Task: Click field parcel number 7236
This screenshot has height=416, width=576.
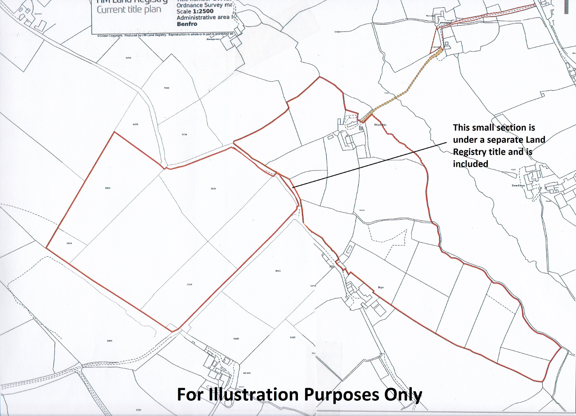Action: click(184, 134)
